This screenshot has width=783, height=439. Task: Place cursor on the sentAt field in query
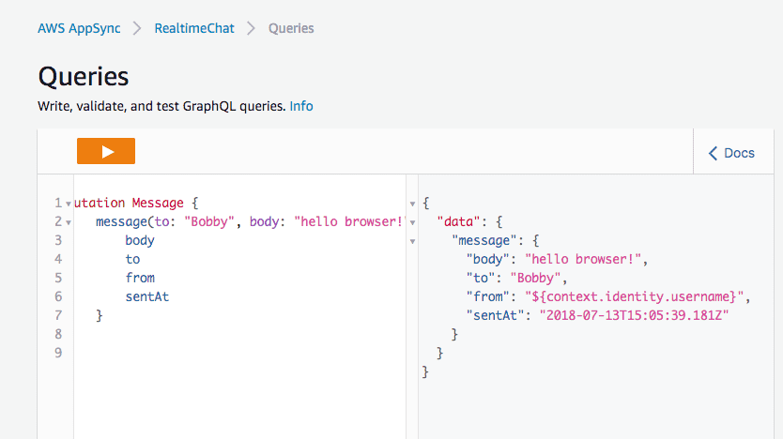click(147, 296)
